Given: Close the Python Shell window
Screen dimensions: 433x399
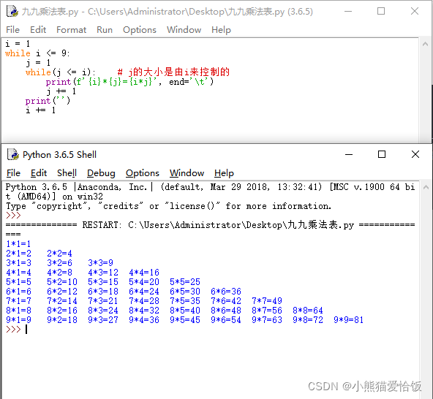Looking at the screenshot, I should [415, 154].
